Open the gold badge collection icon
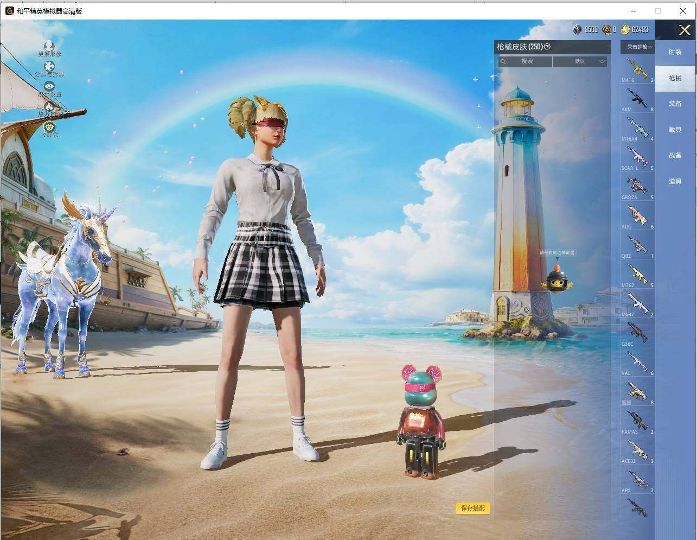 49,126
